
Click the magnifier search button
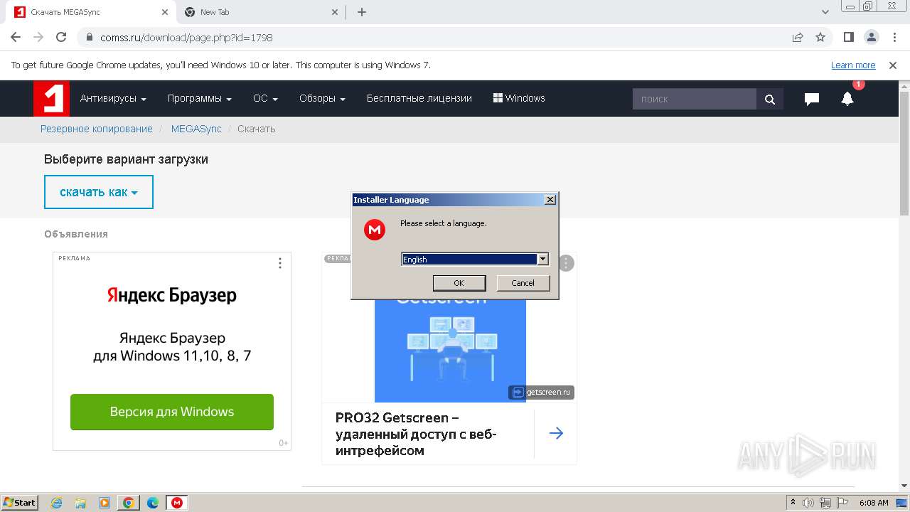(x=770, y=99)
